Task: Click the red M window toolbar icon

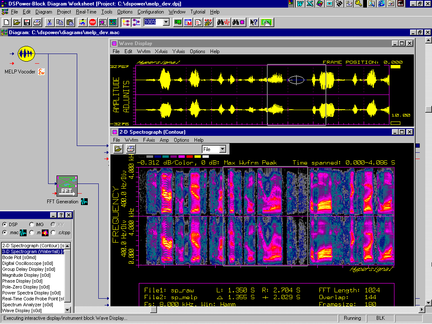Action: [188, 22]
